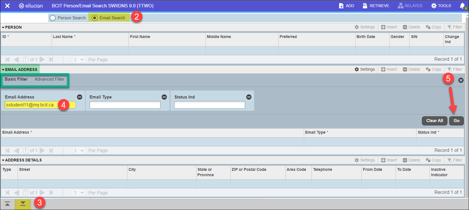Go to last page in ADDRESS DETAILS section

(x=51, y=193)
